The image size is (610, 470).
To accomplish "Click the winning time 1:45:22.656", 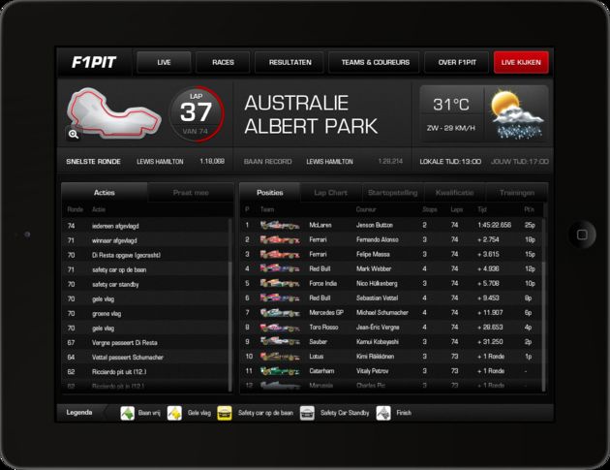I will click(x=495, y=225).
